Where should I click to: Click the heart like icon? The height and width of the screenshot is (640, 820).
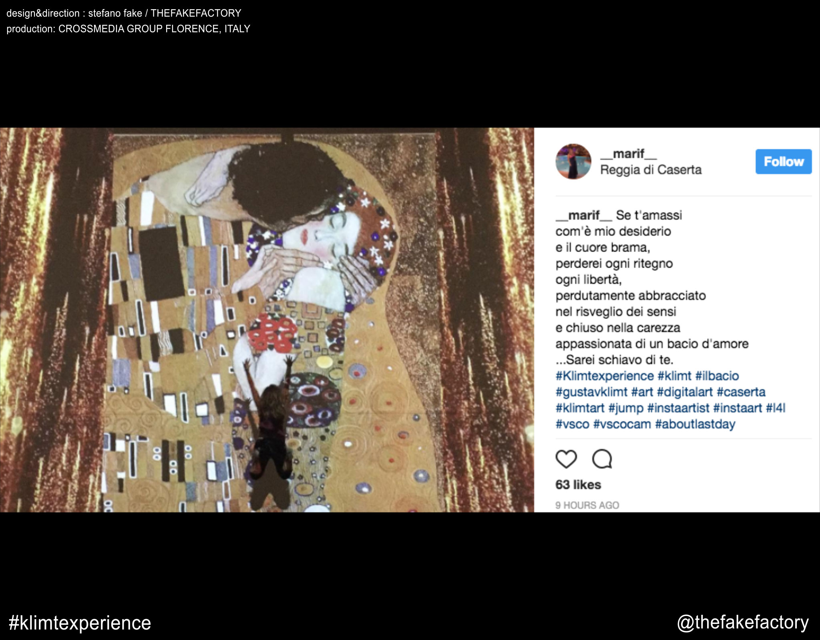(x=566, y=459)
